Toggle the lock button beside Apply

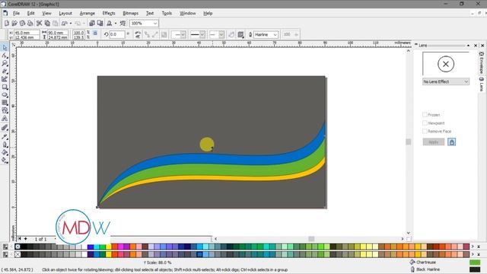tap(451, 142)
